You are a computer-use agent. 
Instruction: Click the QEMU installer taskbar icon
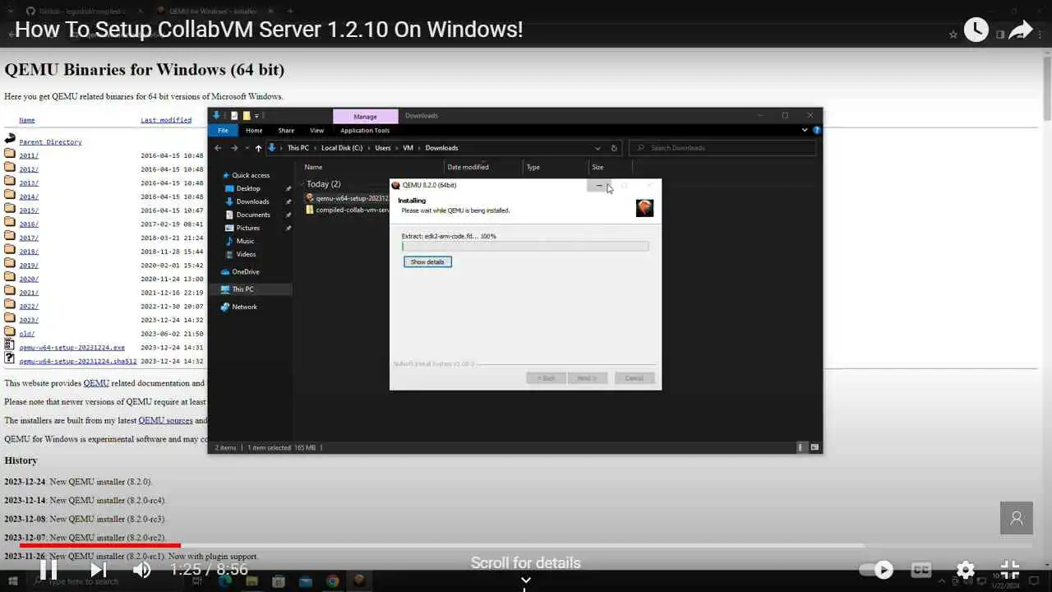358,581
